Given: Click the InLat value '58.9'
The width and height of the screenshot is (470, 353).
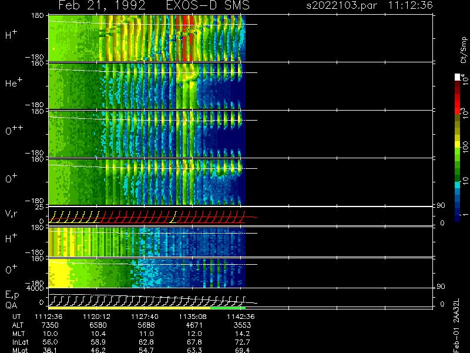Looking at the screenshot, I should [98, 342].
